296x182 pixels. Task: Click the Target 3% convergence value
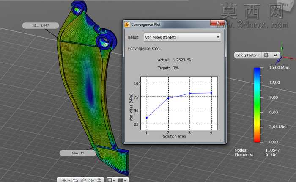[176, 68]
